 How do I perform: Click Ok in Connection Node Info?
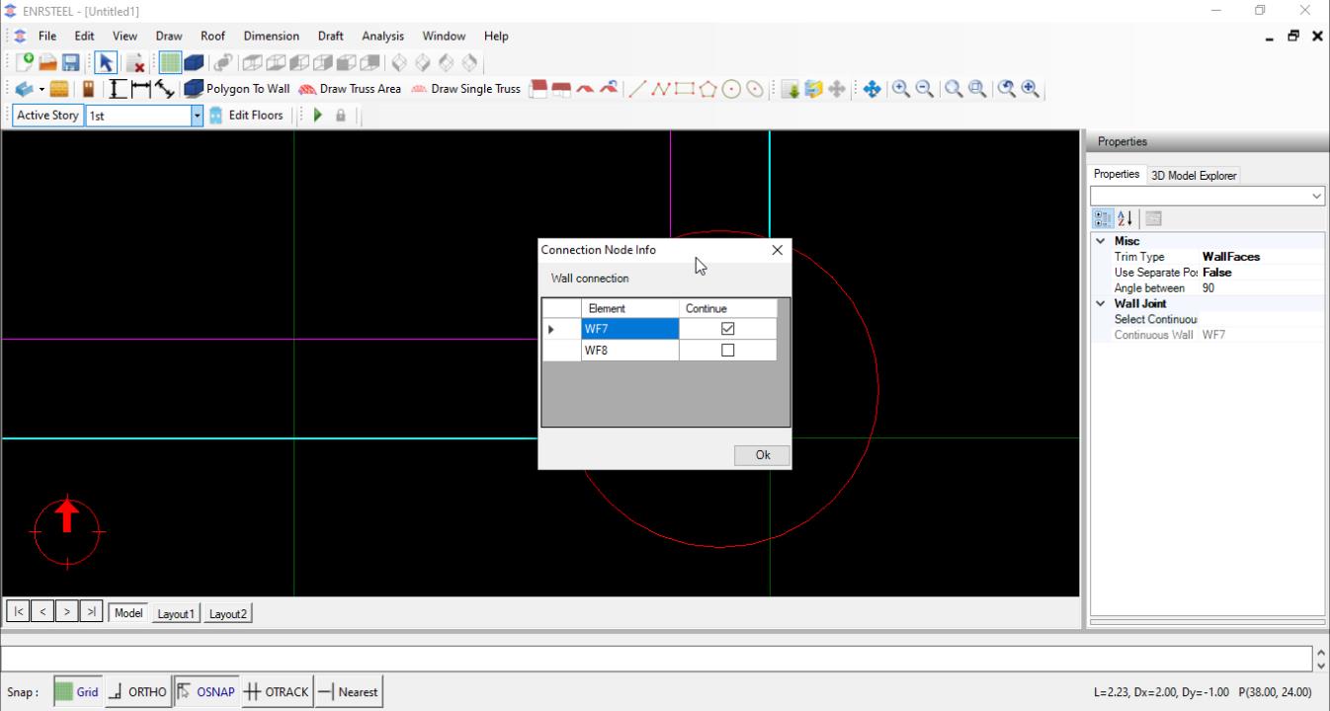(762, 455)
